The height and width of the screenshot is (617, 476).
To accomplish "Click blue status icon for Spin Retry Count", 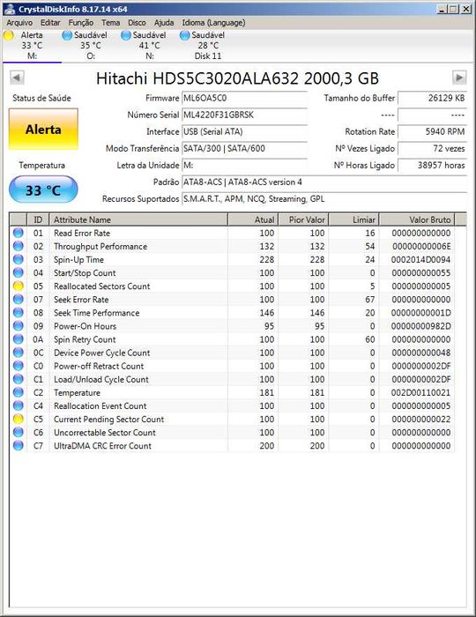I will point(19,339).
